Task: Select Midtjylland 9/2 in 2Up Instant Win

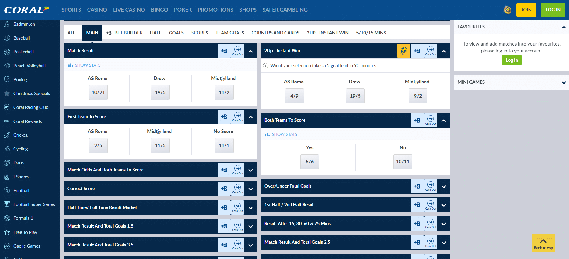Action: tap(418, 96)
